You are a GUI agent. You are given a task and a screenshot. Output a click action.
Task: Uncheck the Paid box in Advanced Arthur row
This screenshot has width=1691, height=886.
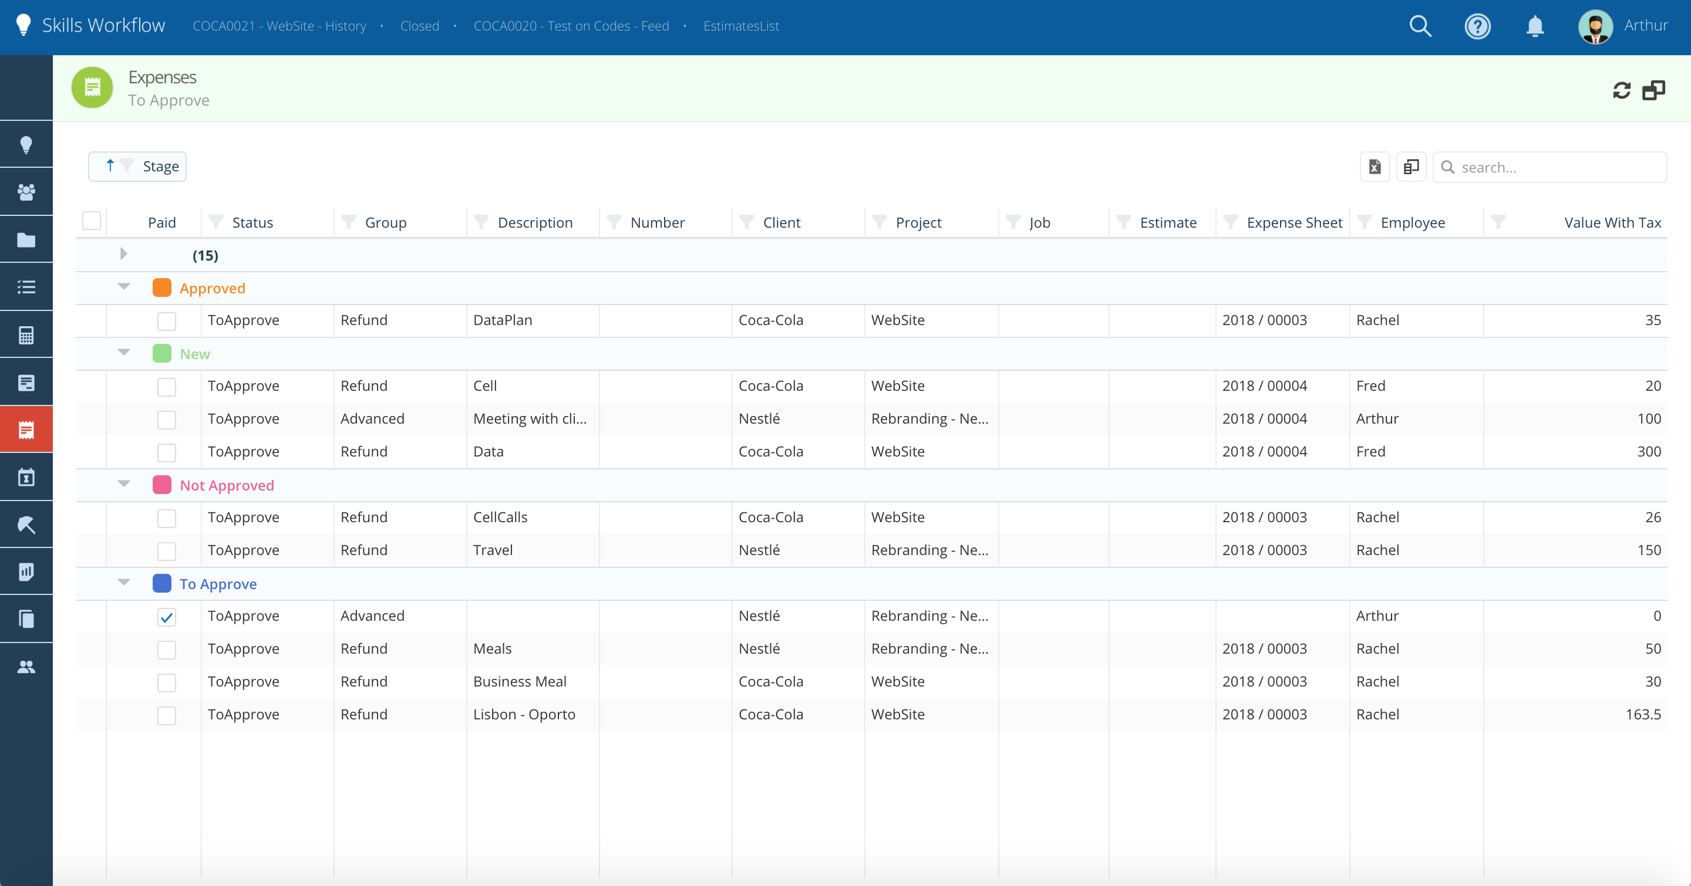point(167,617)
